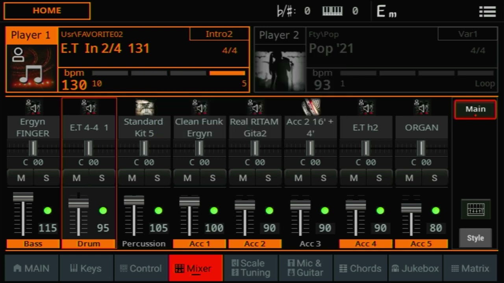Click the Bass channel sound icon

[33, 107]
